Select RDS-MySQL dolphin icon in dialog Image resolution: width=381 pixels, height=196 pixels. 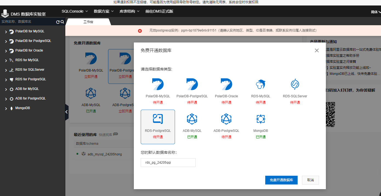[x=261, y=84]
